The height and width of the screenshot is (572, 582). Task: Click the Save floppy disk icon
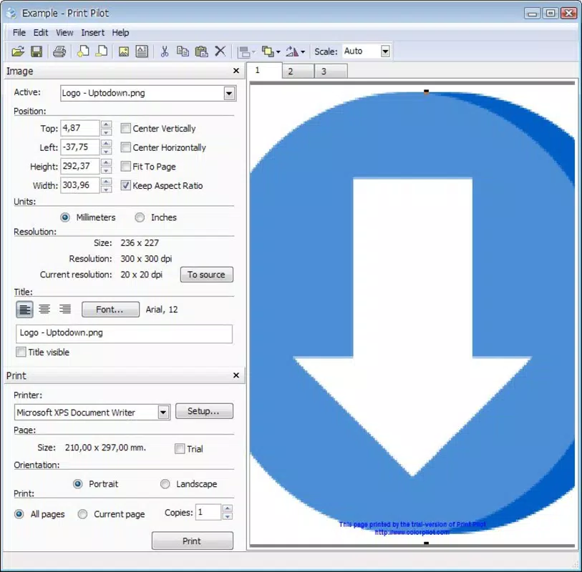pyautogui.click(x=37, y=51)
